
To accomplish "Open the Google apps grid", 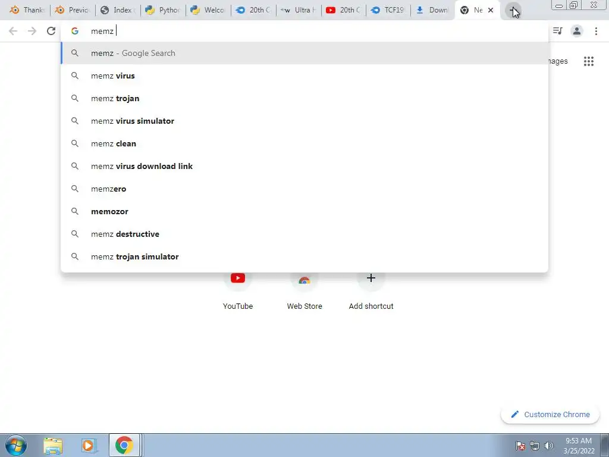I will [588, 61].
